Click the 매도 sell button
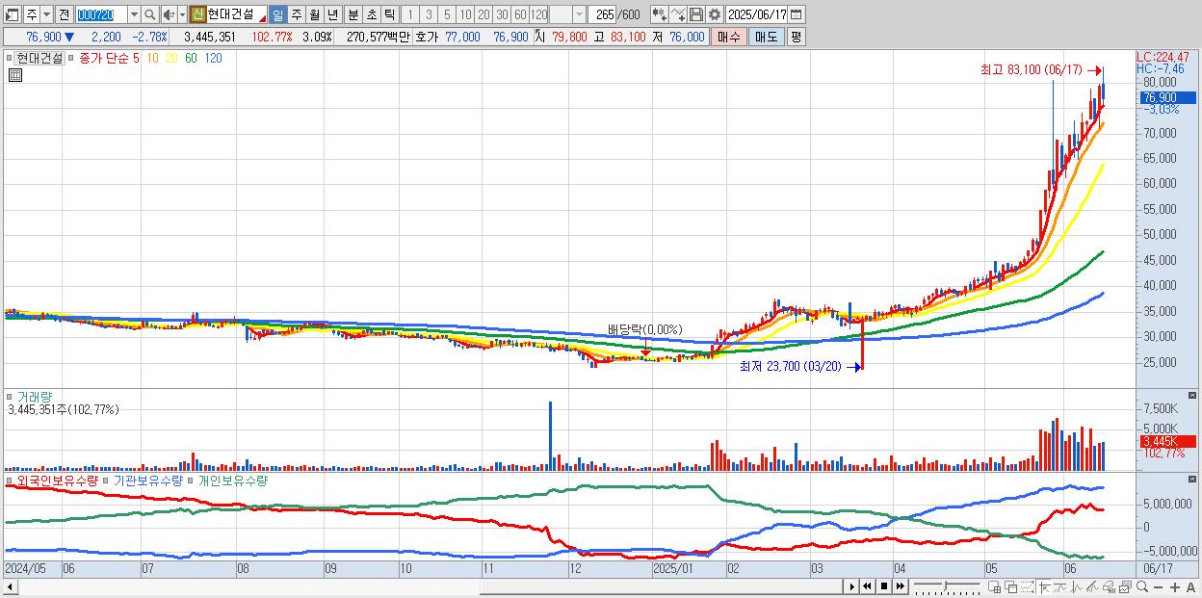The height and width of the screenshot is (598, 1202). click(766, 36)
